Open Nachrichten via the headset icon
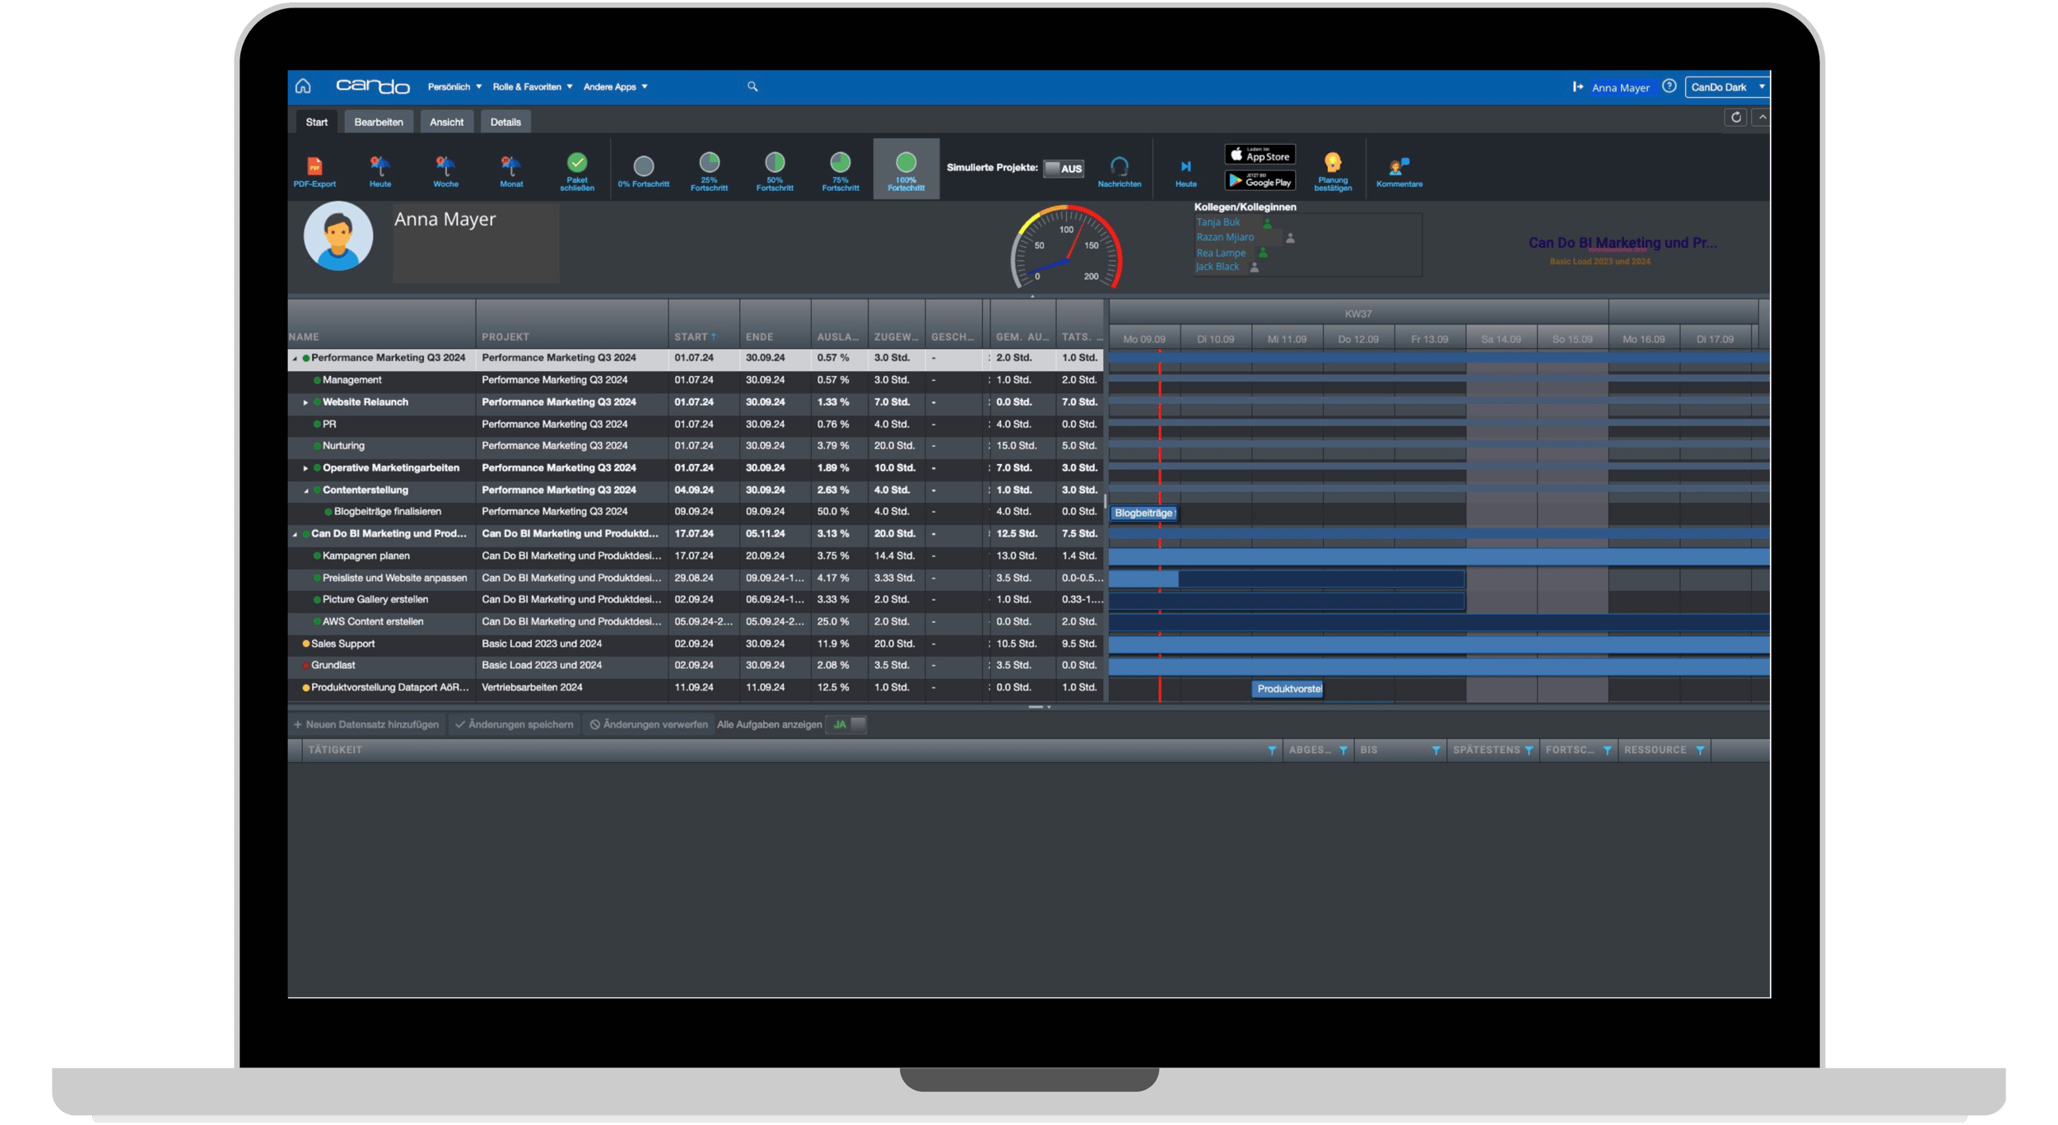Image resolution: width=2058 pixels, height=1125 pixels. pyautogui.click(x=1120, y=169)
